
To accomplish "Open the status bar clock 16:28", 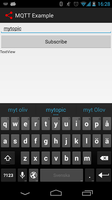I will click(x=104, y=4).
